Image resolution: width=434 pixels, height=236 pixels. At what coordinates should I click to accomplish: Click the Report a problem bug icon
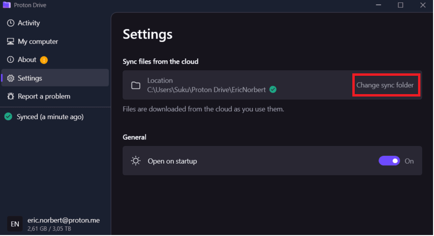coord(11,97)
